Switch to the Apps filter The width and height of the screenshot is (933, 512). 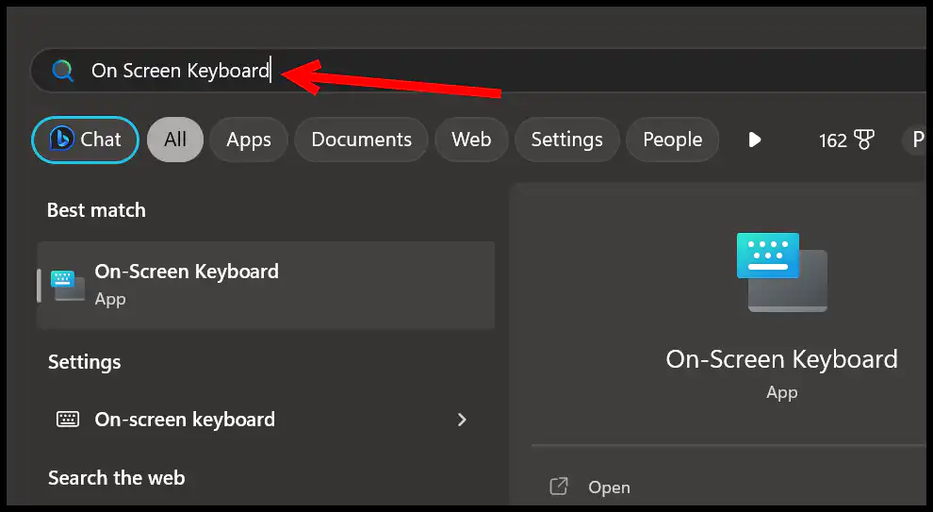click(x=249, y=140)
